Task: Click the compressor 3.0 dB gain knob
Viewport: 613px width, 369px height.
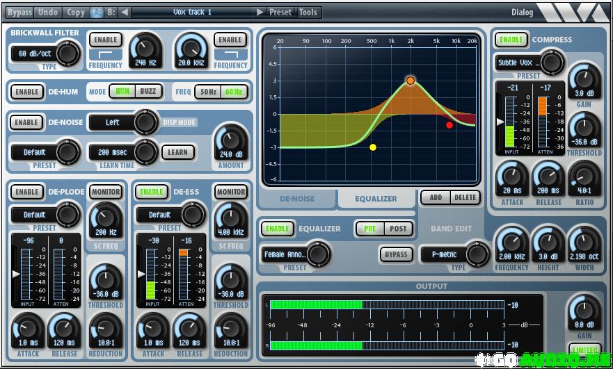Action: tap(584, 79)
